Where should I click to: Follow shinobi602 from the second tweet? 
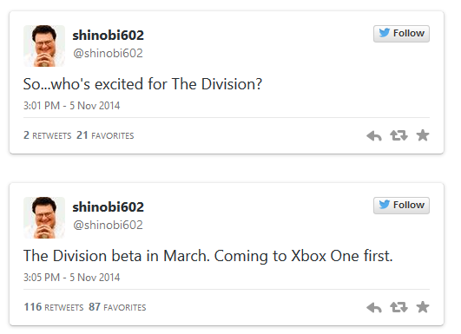click(x=401, y=206)
